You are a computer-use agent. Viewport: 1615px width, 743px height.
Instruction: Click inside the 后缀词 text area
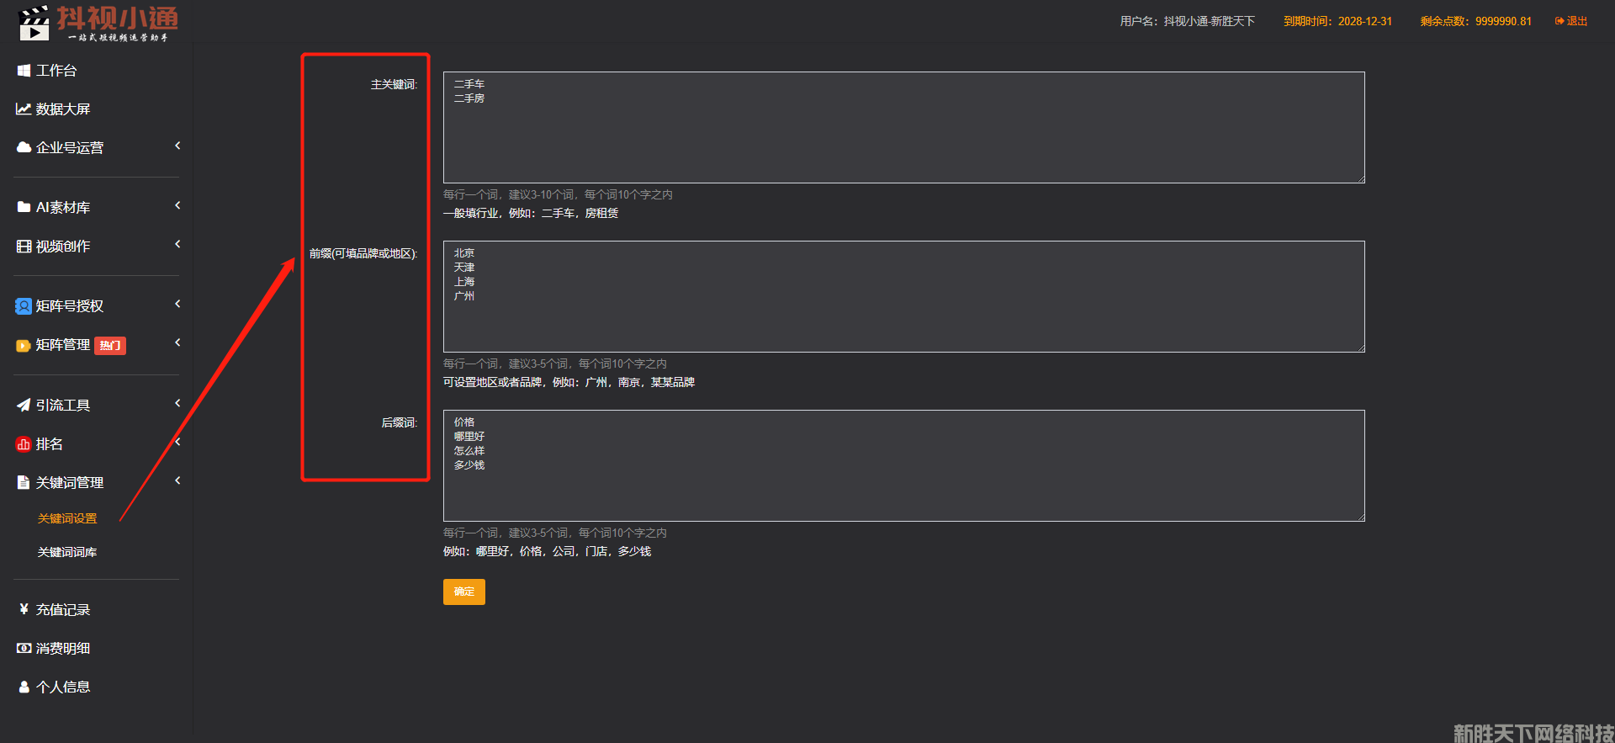coord(903,465)
